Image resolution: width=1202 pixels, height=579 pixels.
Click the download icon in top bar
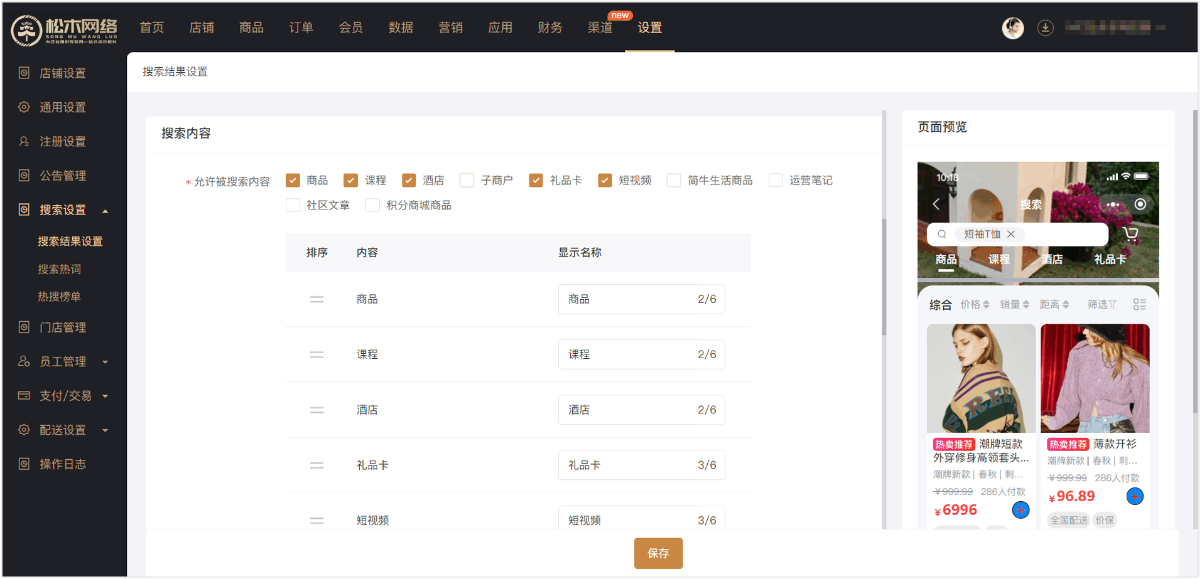tap(1045, 28)
